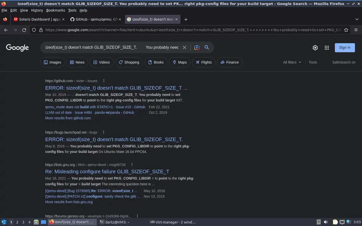Clear the search query with X
Screen dimensions: 362x226
point(185,47)
